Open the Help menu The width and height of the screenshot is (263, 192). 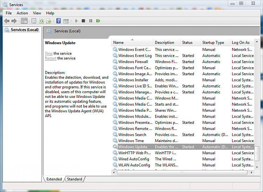coord(50,13)
